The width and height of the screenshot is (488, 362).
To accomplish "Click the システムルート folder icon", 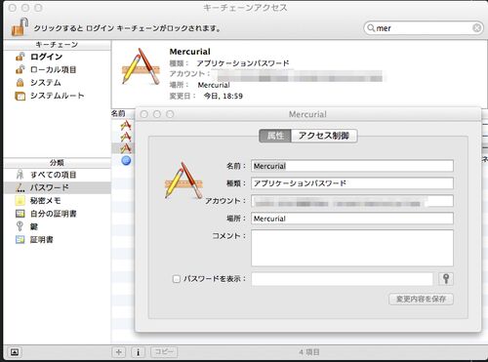I will (20, 96).
